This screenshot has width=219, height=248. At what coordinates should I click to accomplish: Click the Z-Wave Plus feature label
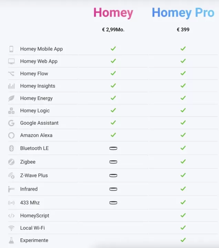point(34,175)
